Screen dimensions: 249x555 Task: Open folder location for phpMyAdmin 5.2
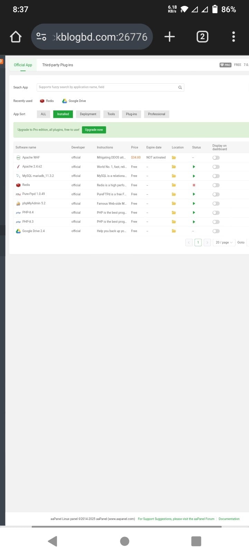174,204
